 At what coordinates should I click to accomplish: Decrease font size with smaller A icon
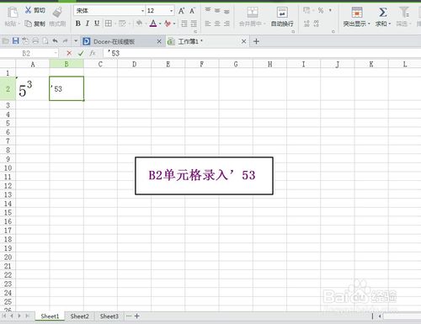(x=192, y=11)
